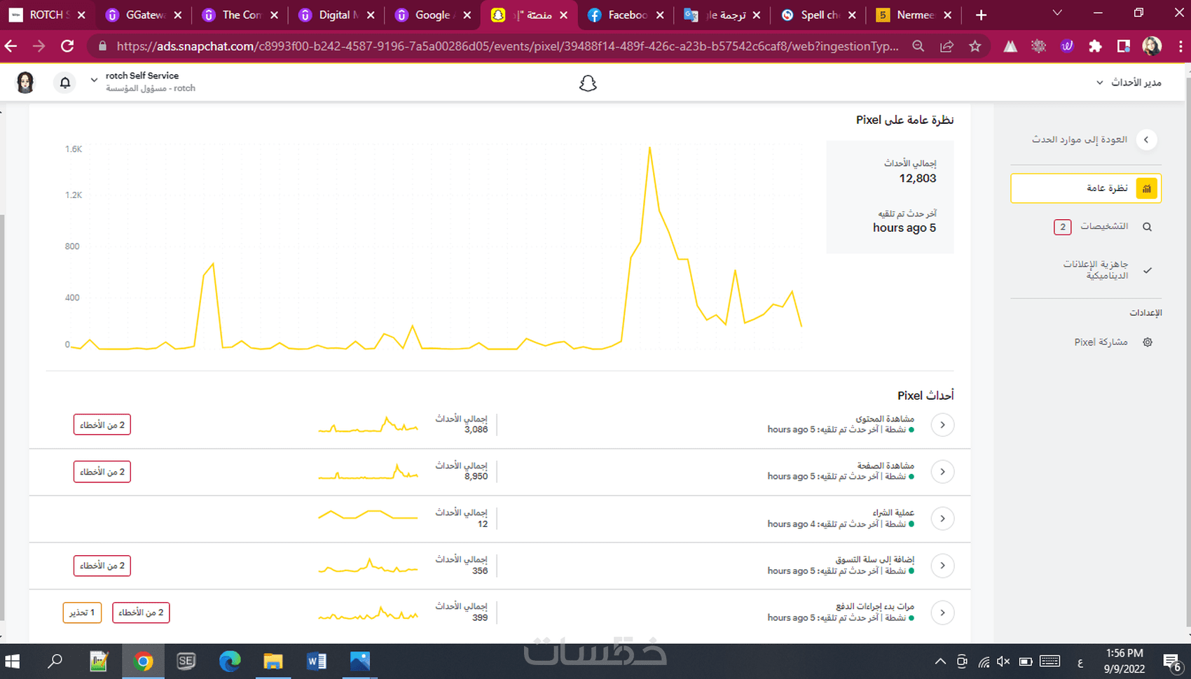
Task: Switch to the Google browser tab
Action: [x=433, y=15]
